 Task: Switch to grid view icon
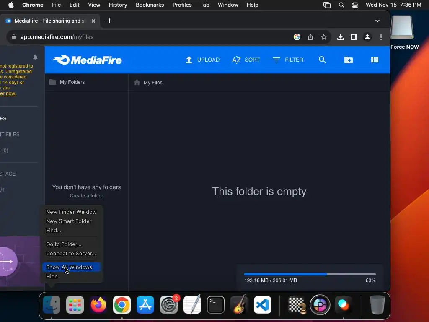[x=375, y=60]
